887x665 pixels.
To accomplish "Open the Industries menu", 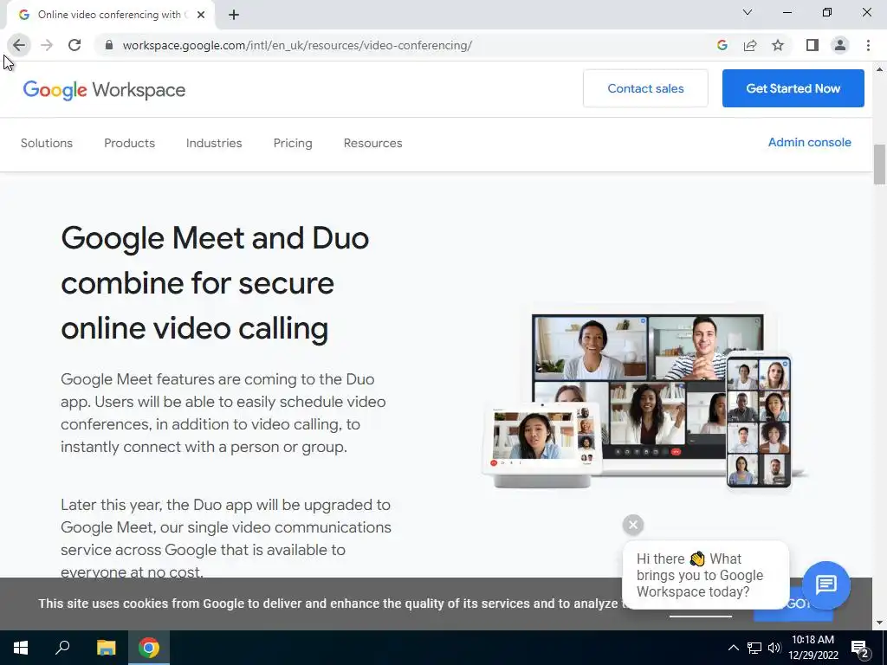I will point(214,143).
